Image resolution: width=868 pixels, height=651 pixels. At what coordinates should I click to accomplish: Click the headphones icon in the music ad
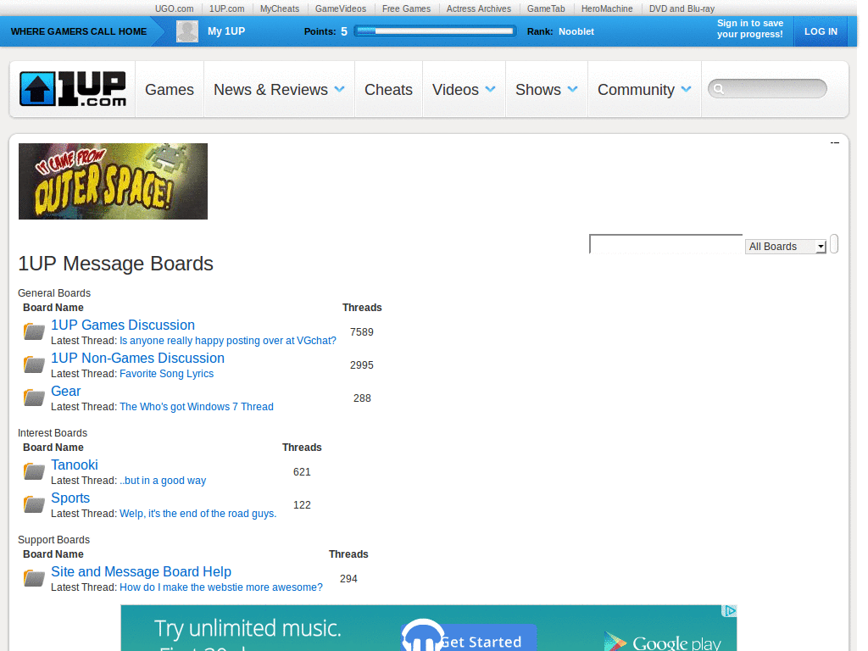coord(422,637)
